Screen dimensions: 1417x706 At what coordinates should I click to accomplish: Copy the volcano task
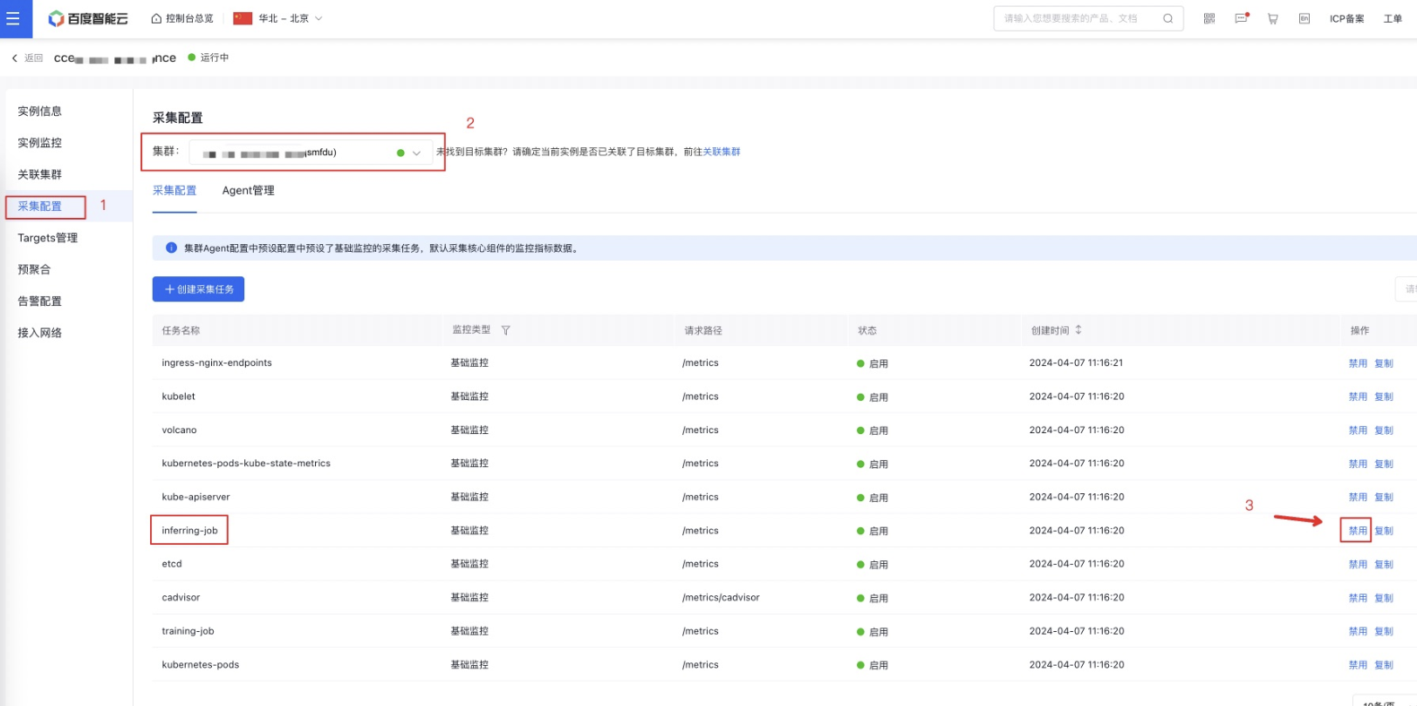(1384, 431)
